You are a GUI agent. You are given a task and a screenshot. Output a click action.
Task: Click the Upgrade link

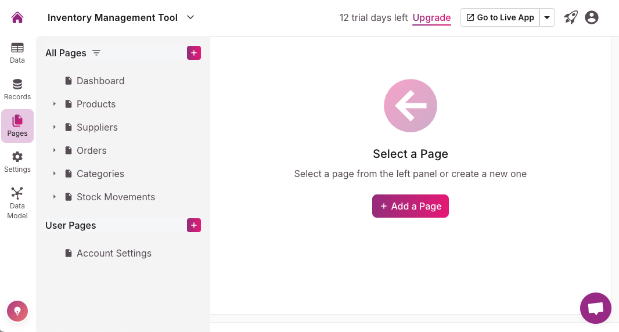coord(431,17)
